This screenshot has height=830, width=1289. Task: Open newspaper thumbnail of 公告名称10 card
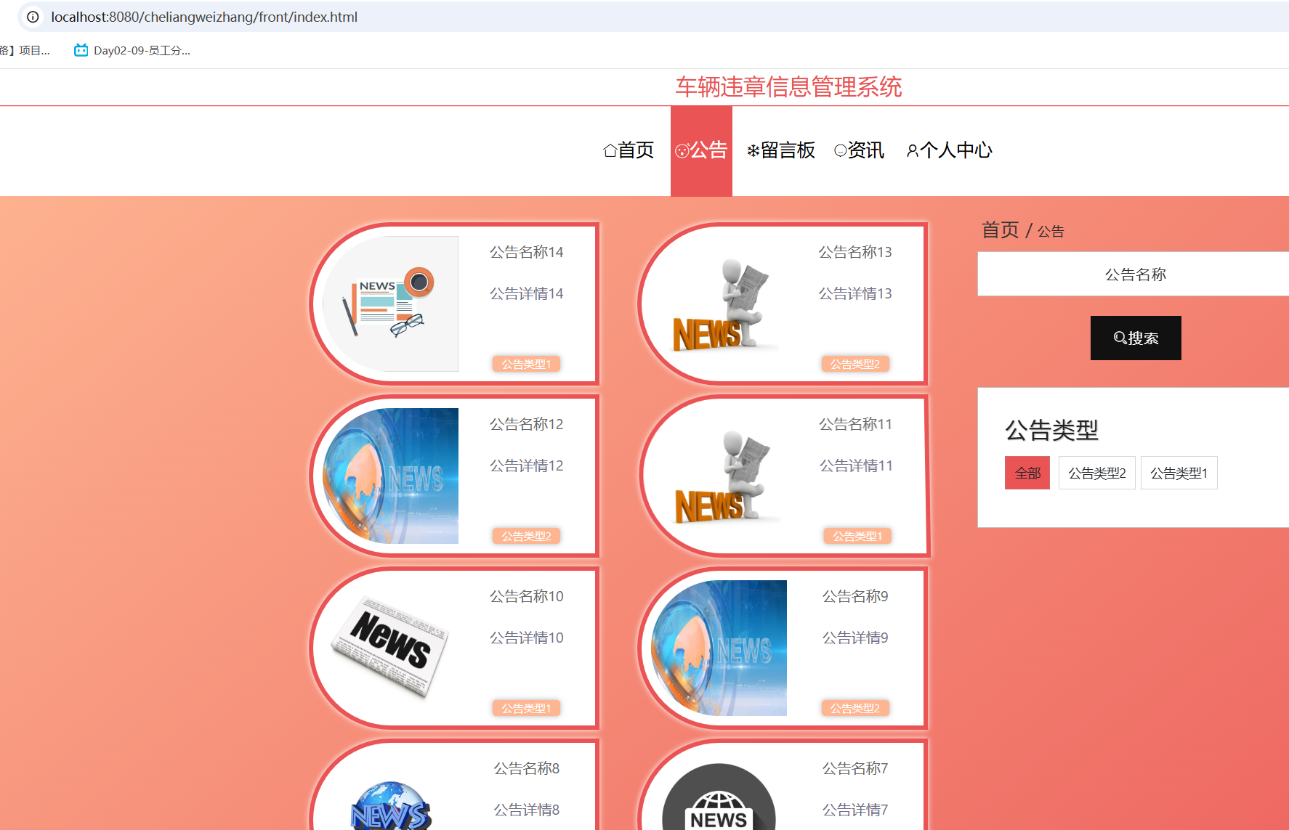(x=391, y=648)
